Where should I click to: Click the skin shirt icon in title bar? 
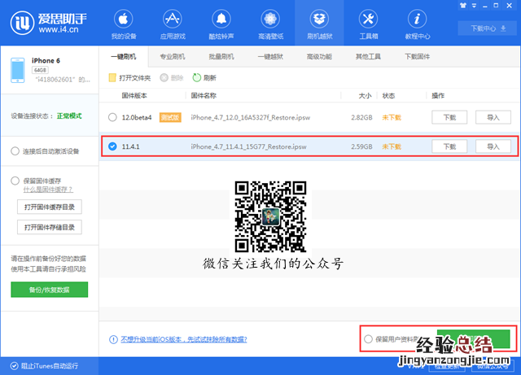click(463, 6)
